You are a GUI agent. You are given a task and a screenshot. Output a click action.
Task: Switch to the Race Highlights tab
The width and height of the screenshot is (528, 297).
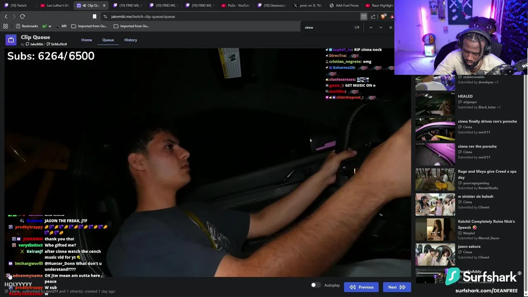379,5
